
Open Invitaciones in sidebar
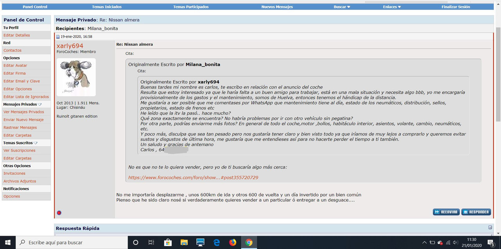(x=14, y=174)
